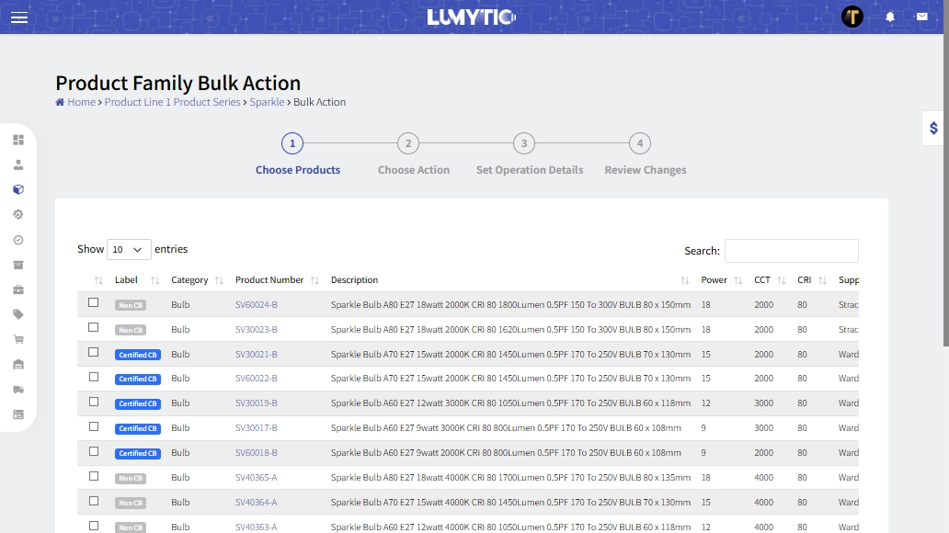Open the tag icon in sidebar
This screenshot has width=949, height=533.
pyautogui.click(x=18, y=314)
